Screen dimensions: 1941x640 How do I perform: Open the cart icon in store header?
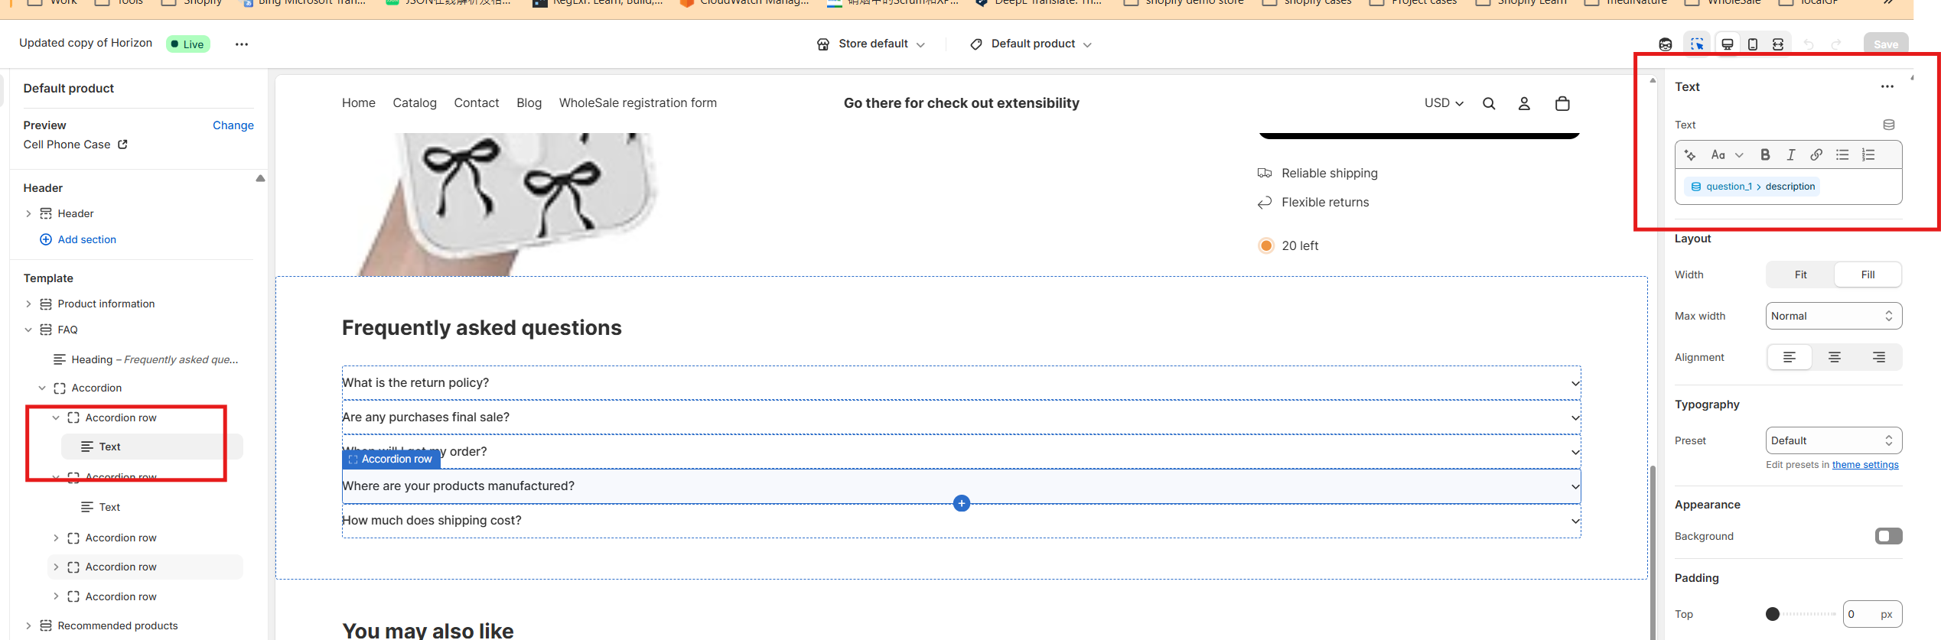tap(1562, 104)
